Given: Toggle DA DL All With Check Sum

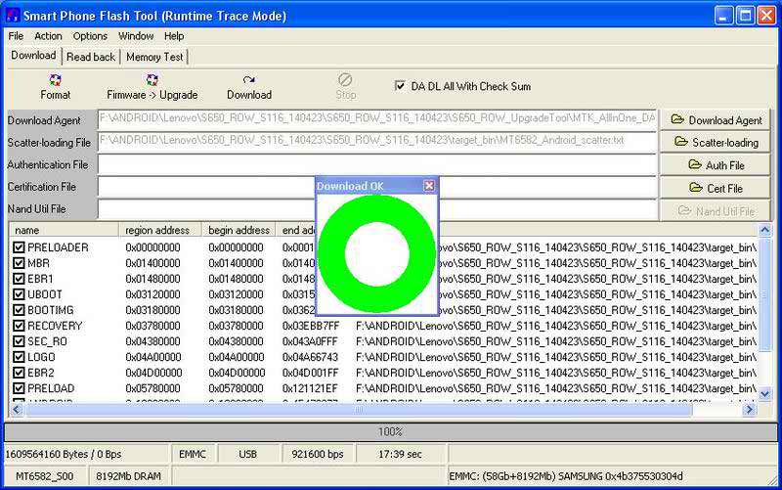Looking at the screenshot, I should click(400, 86).
